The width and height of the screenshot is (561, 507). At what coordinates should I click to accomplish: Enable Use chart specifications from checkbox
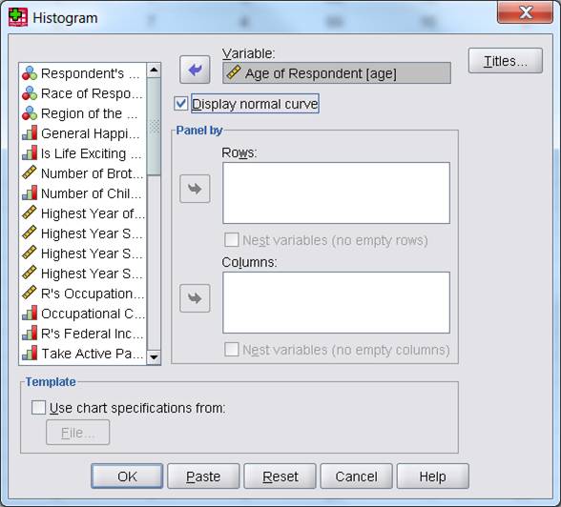coord(38,407)
